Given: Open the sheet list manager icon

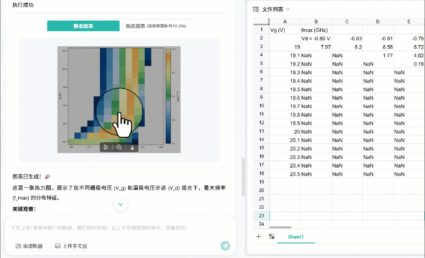Looking at the screenshot, I should coord(272,237).
